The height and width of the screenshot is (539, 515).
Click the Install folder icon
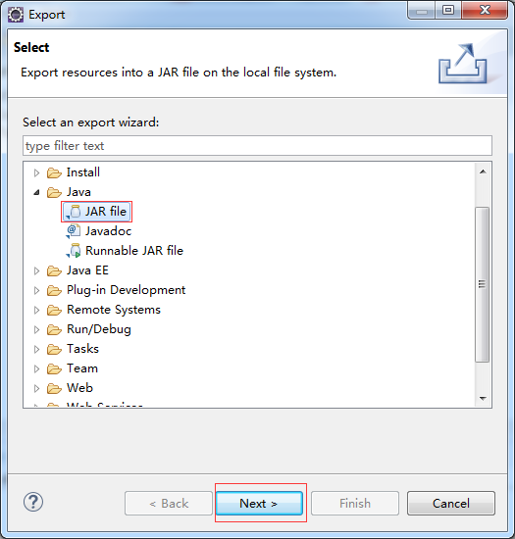point(54,172)
